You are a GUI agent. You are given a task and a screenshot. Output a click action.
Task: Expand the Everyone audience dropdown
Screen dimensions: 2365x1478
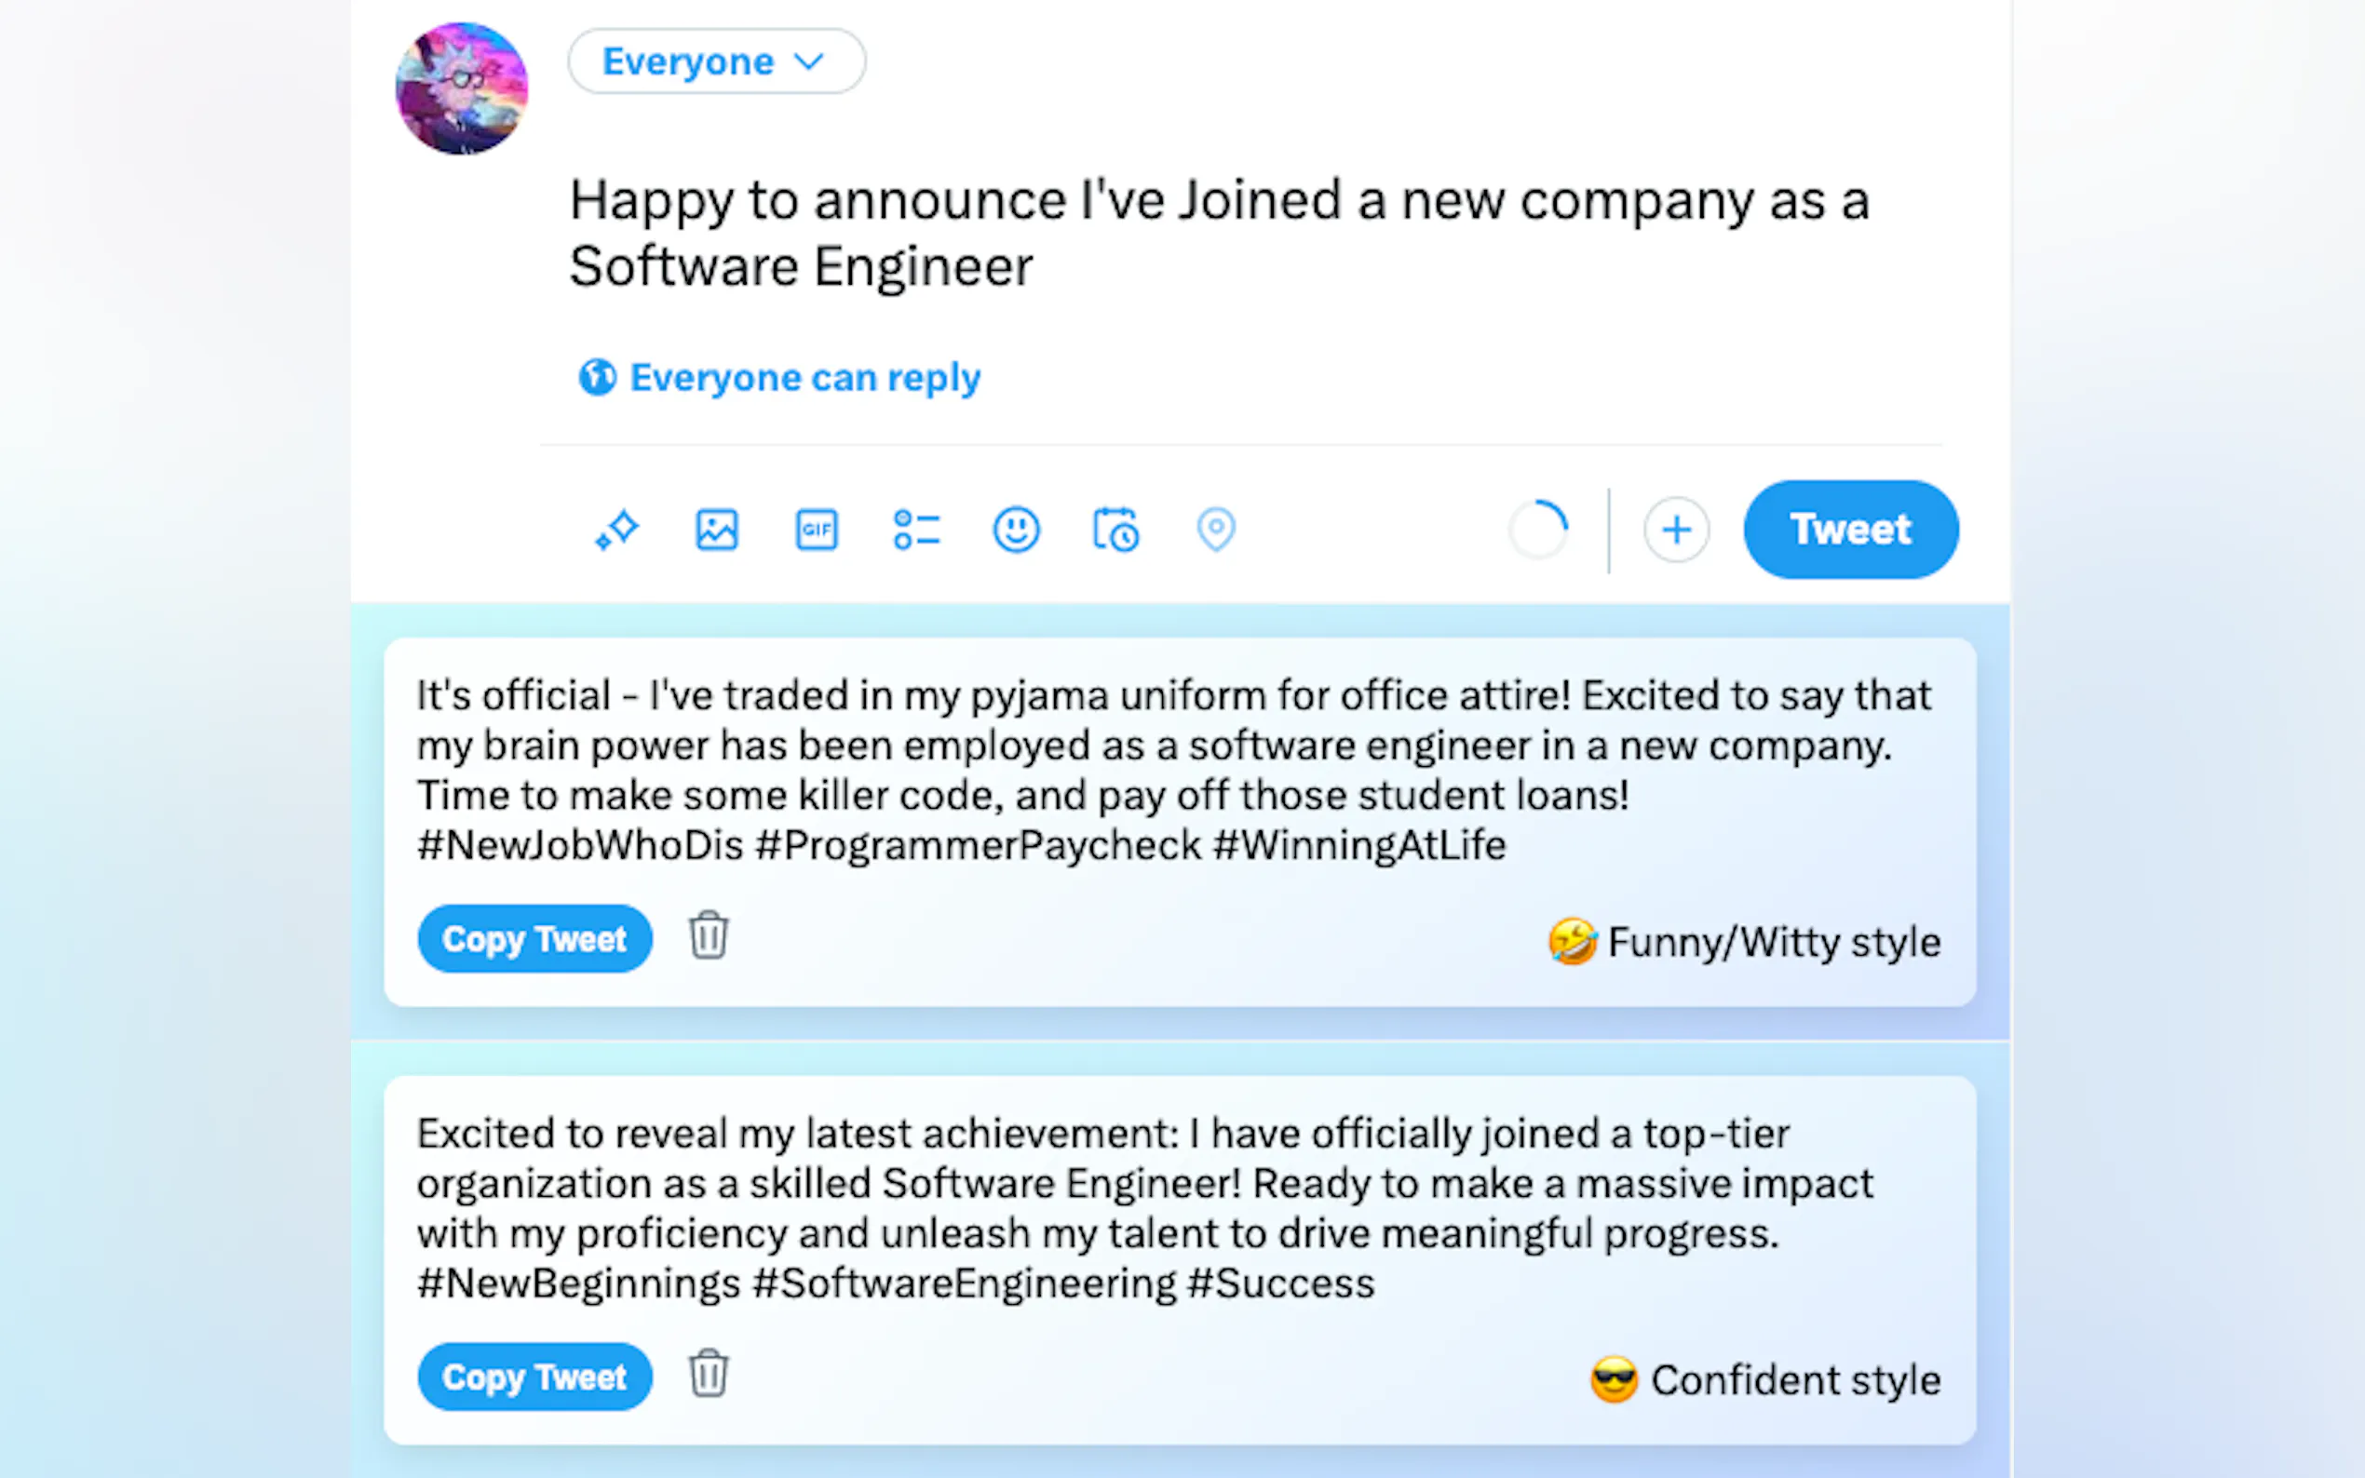pyautogui.click(x=716, y=61)
